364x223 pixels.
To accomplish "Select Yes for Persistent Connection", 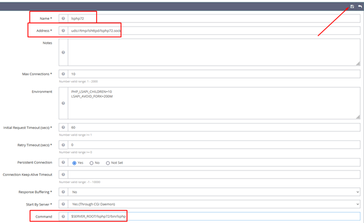I will (74, 163).
